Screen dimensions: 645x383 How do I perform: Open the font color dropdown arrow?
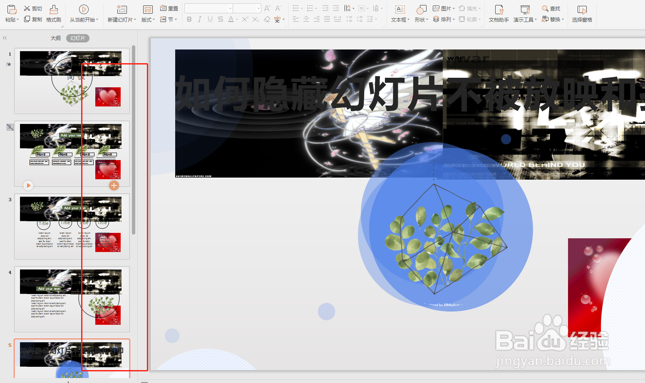237,19
